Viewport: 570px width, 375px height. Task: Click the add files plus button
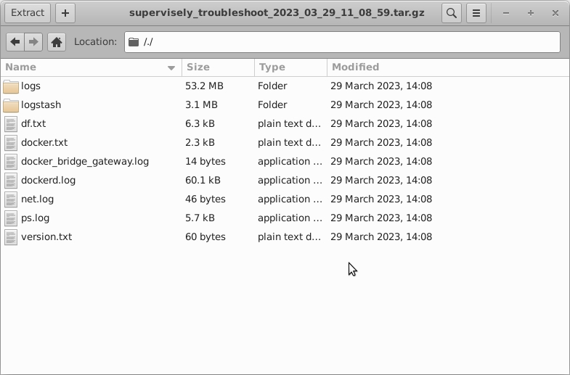[65, 13]
